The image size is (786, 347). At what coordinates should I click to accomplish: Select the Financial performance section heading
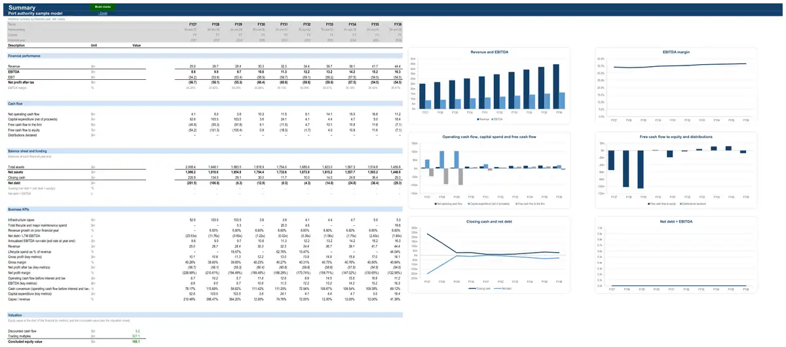(x=24, y=56)
